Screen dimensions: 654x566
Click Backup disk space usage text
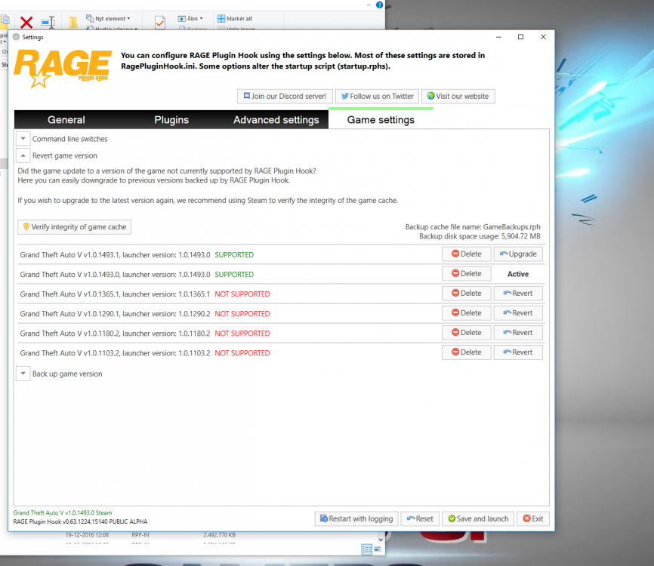tap(480, 237)
